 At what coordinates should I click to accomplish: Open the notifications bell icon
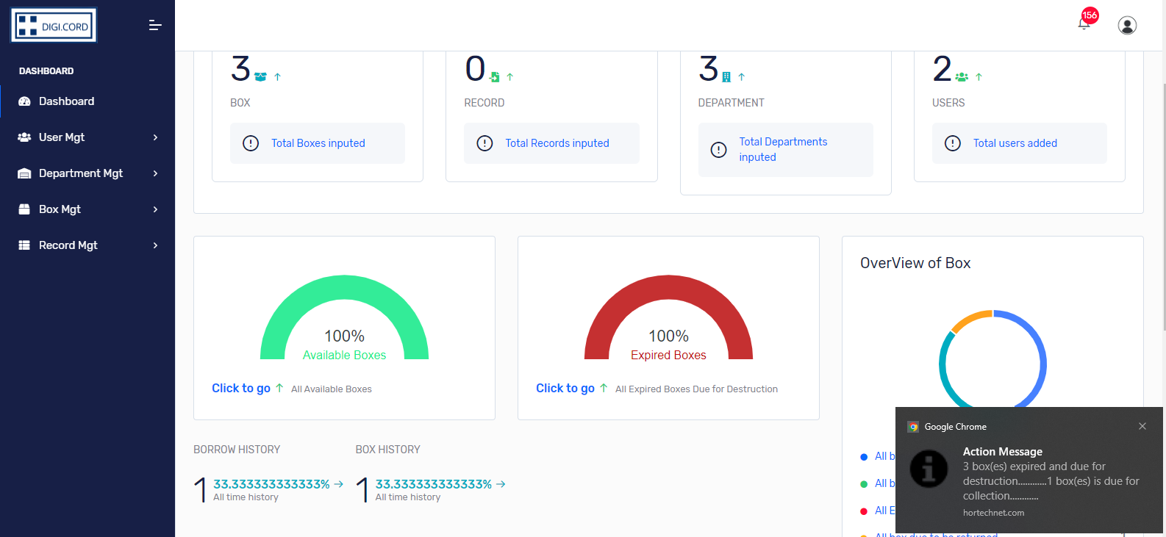(x=1084, y=24)
